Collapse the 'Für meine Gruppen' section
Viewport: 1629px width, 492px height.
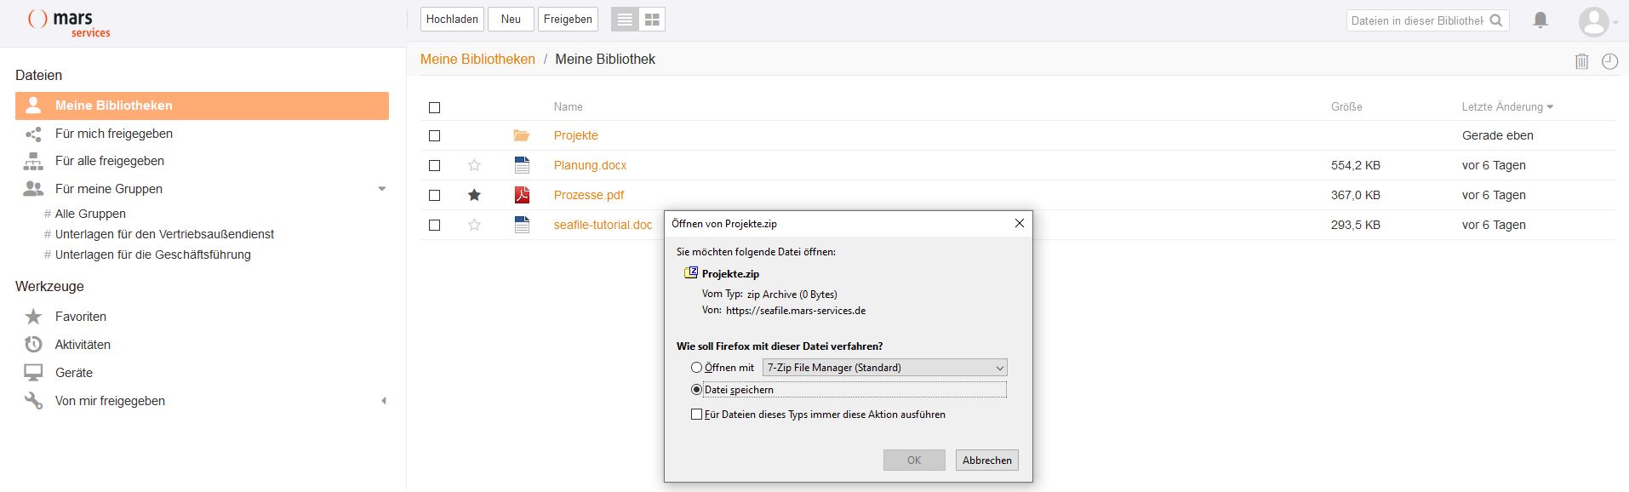click(381, 189)
